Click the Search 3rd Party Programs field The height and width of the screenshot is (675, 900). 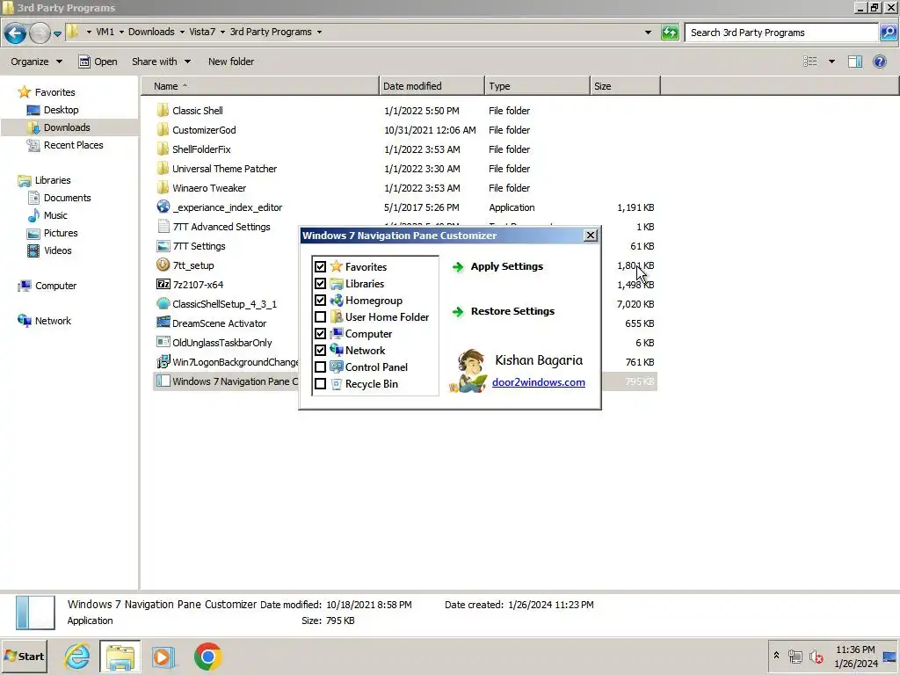781,33
